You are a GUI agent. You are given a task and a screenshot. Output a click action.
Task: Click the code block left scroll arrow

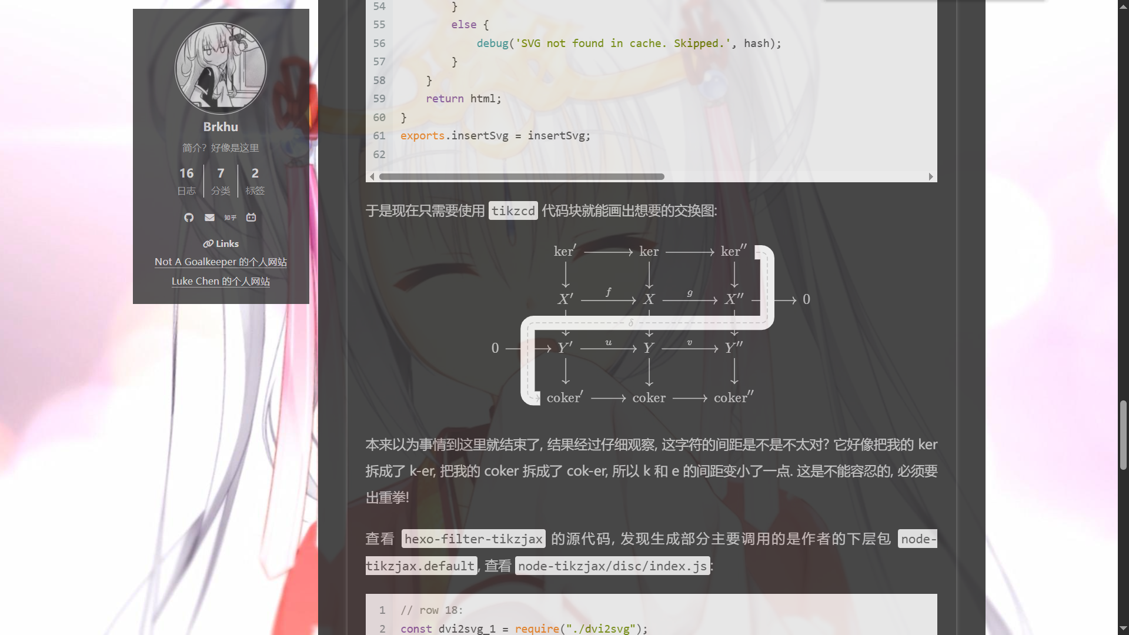point(372,176)
